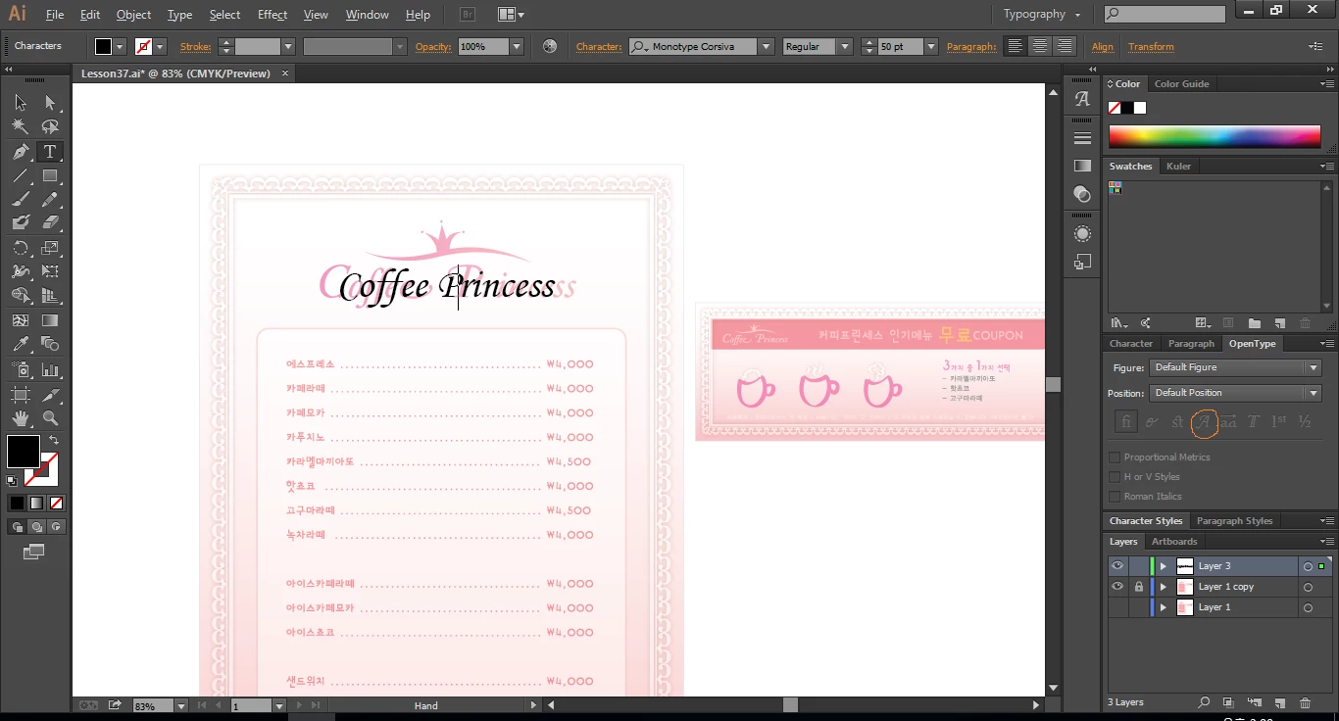The height and width of the screenshot is (721, 1339).
Task: Open the font size 50 pt dropdown
Action: tap(930, 46)
